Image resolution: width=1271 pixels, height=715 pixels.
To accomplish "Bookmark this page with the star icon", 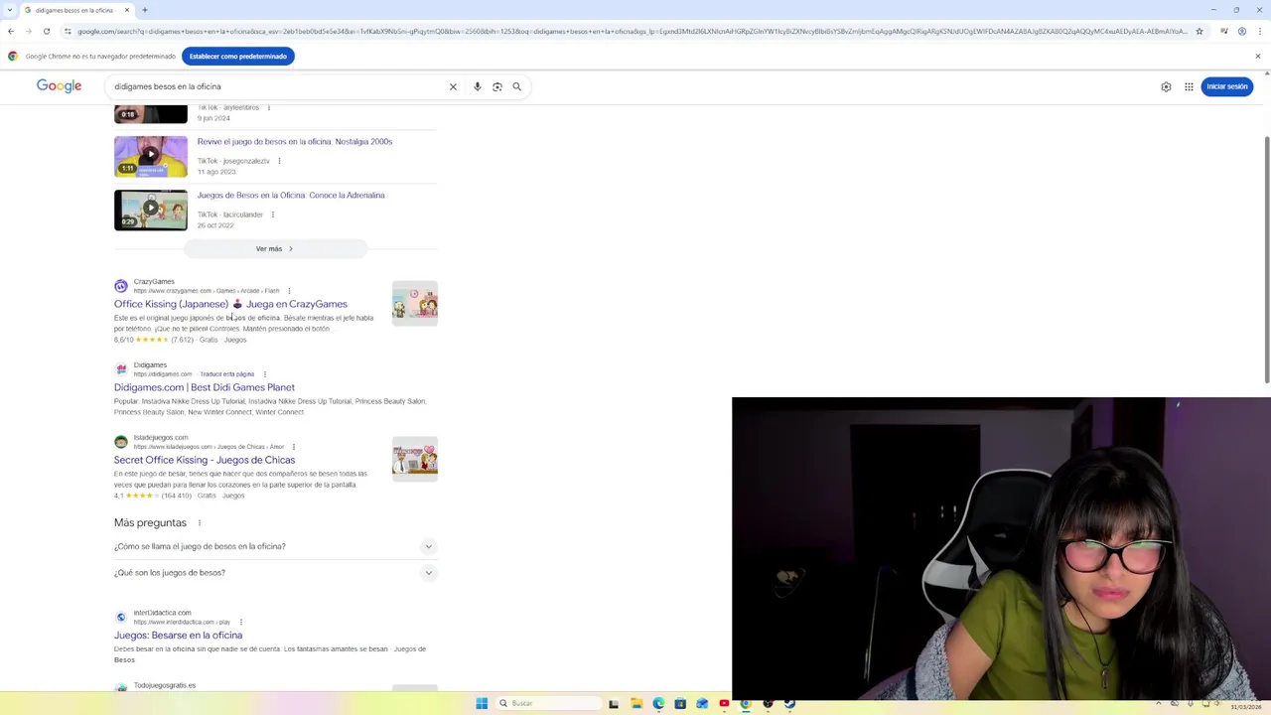I will (1200, 32).
